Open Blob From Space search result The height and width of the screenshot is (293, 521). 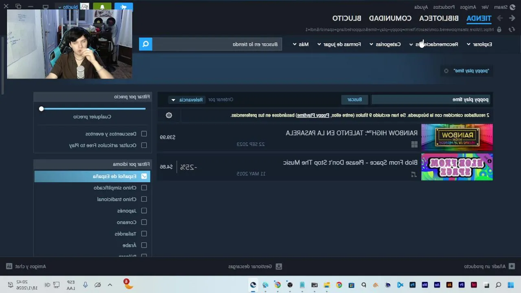coord(325,167)
